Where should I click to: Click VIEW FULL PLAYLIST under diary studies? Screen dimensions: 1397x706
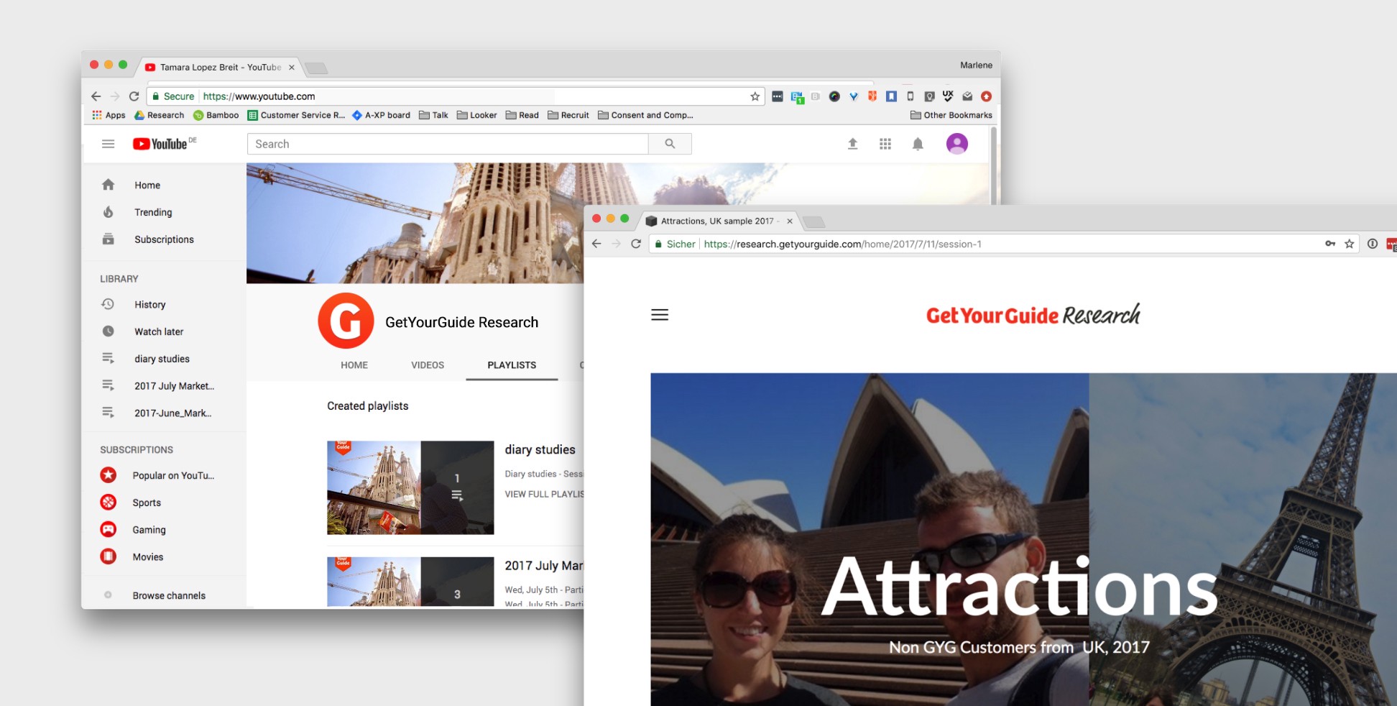[x=544, y=494]
